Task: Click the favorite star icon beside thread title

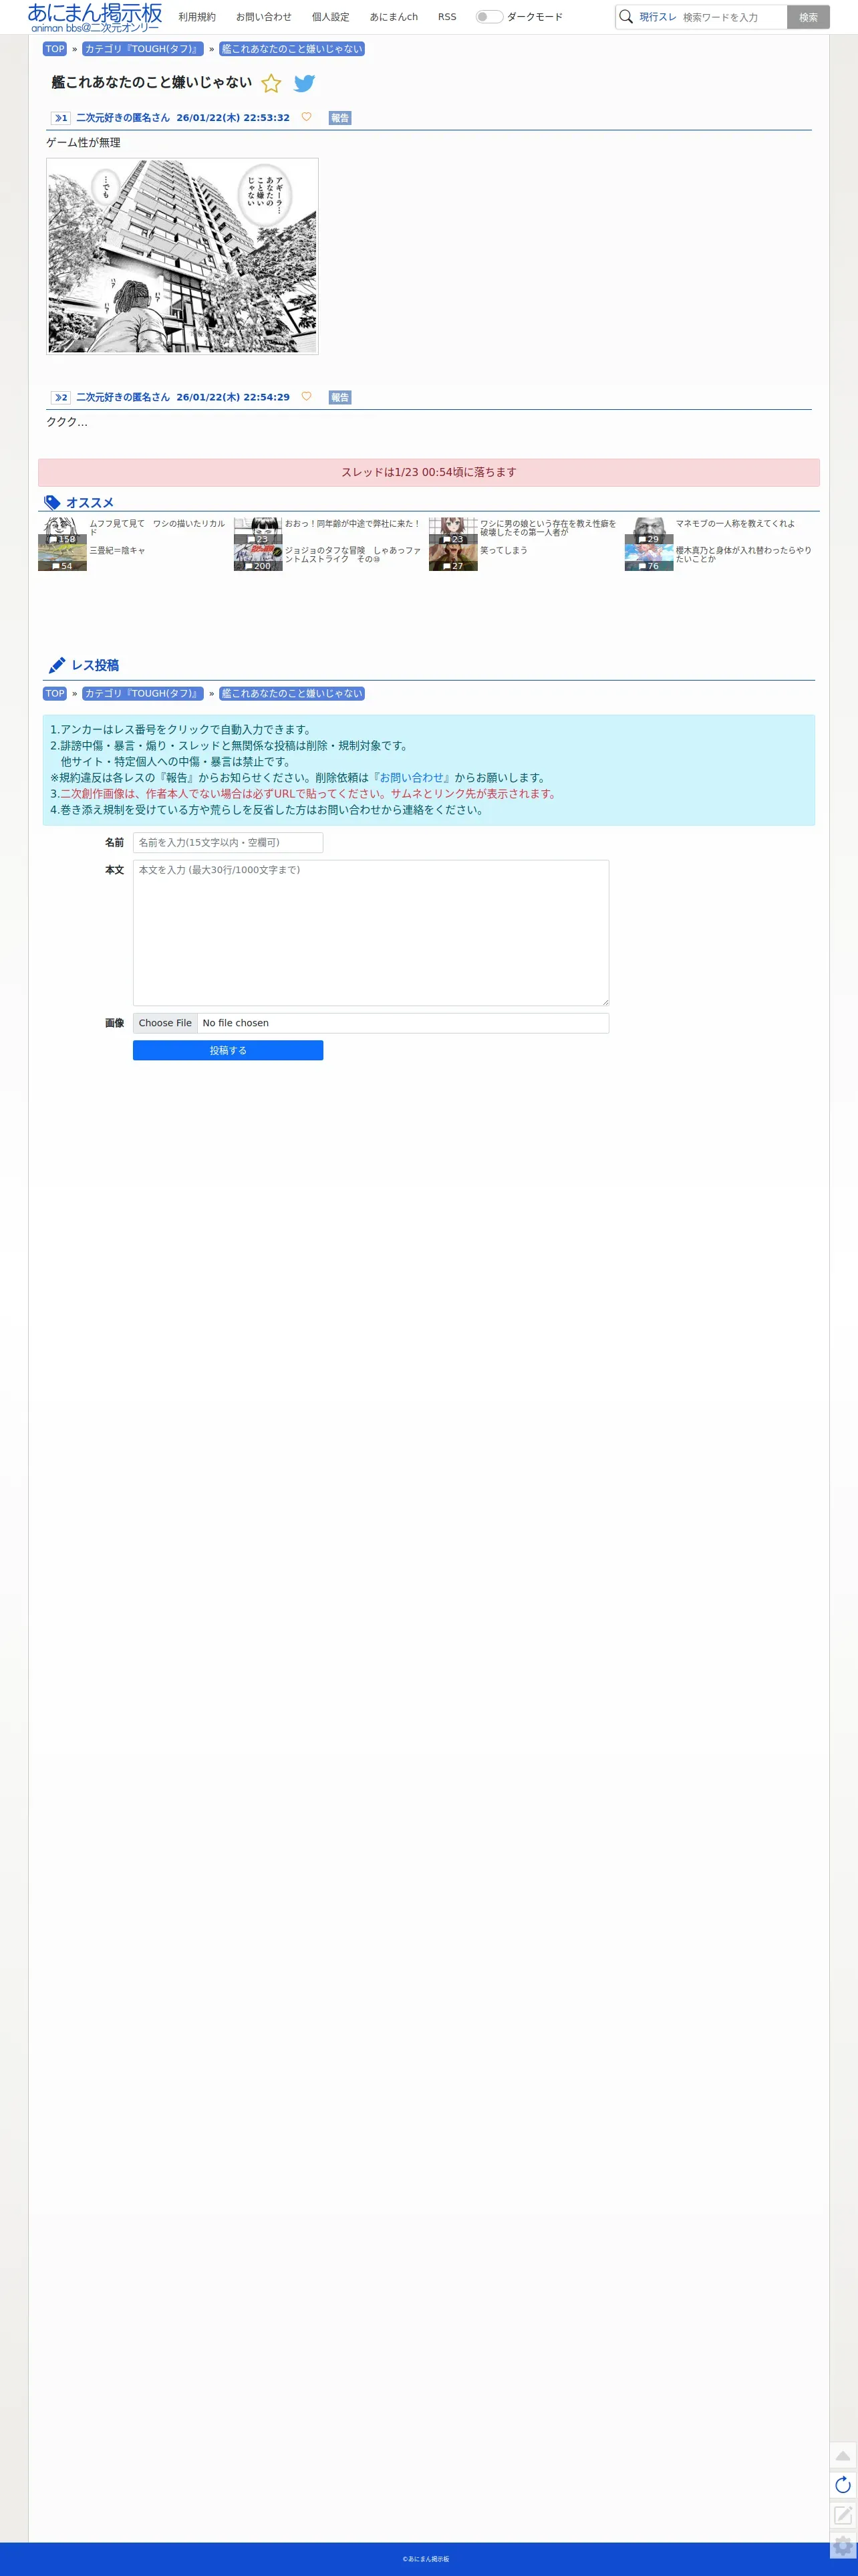Action: [271, 83]
